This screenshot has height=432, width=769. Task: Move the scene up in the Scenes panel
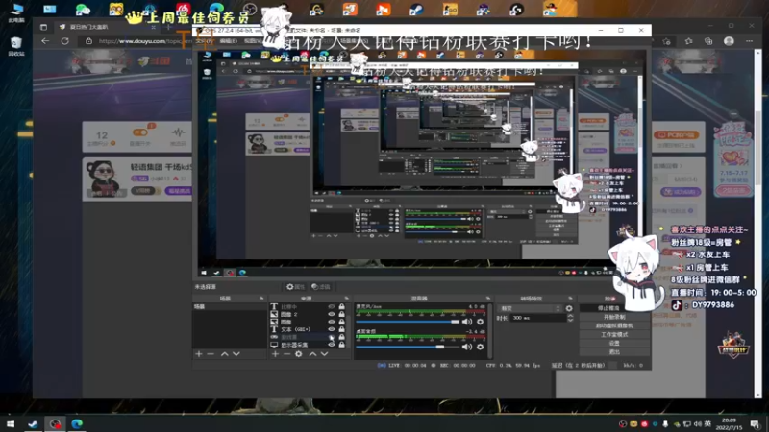(x=224, y=353)
